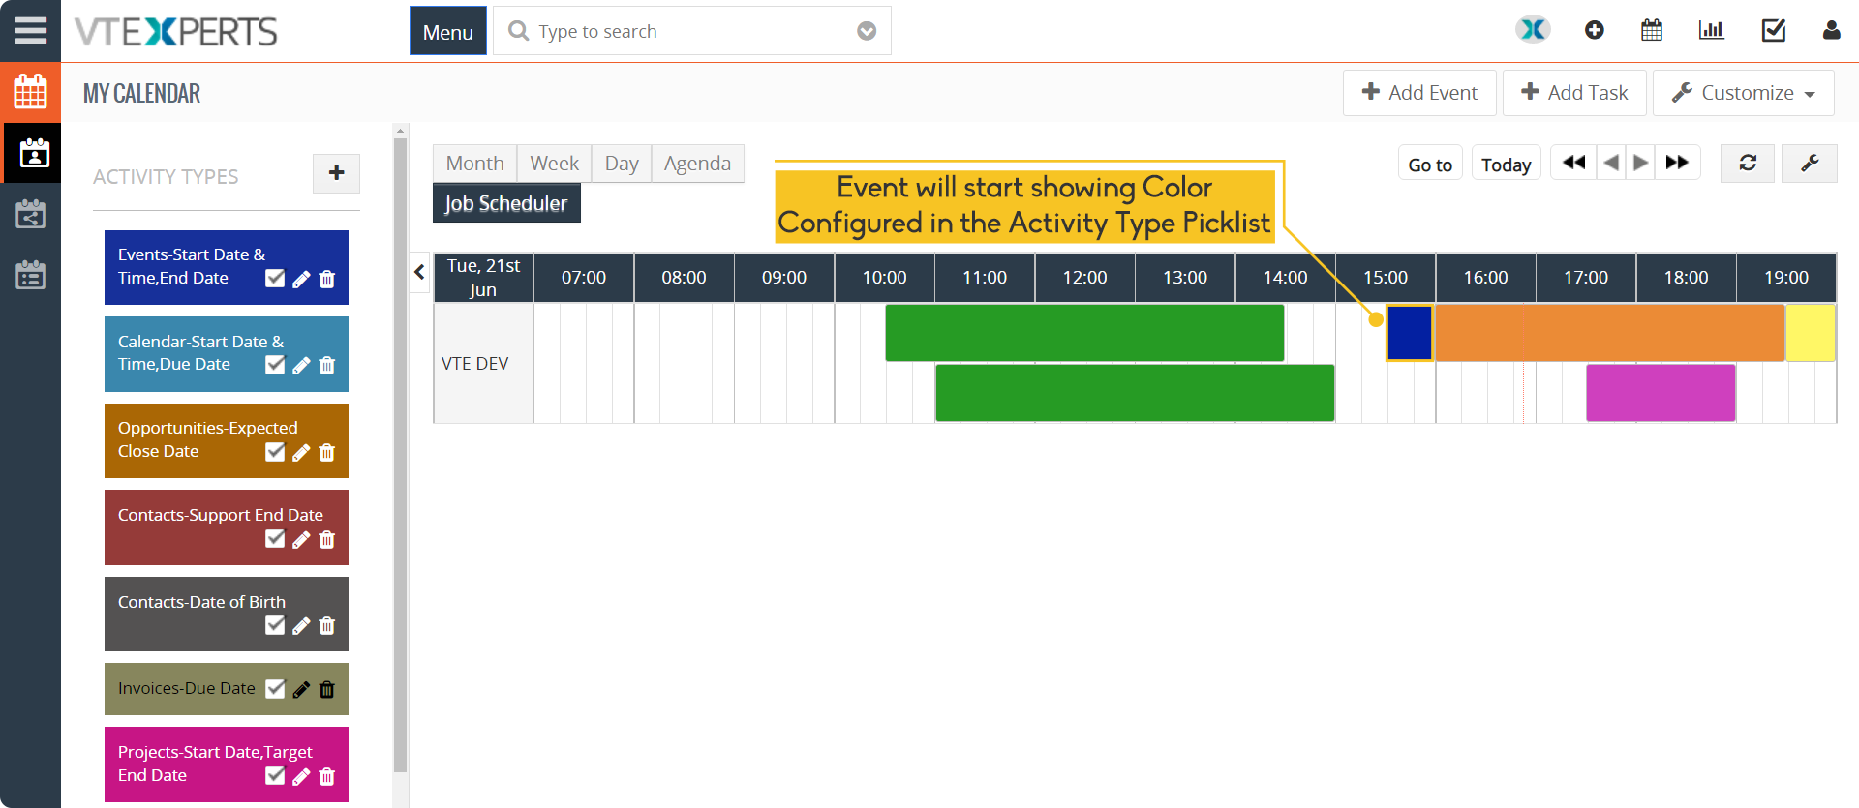Edit Opportunities-Expected Close Date activity type
The width and height of the screenshot is (1859, 808).
pyautogui.click(x=301, y=452)
